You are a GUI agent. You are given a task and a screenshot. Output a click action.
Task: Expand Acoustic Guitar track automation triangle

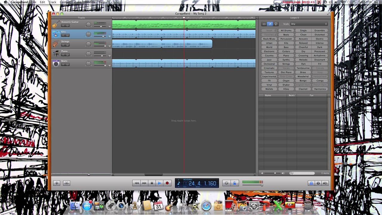(110, 27)
